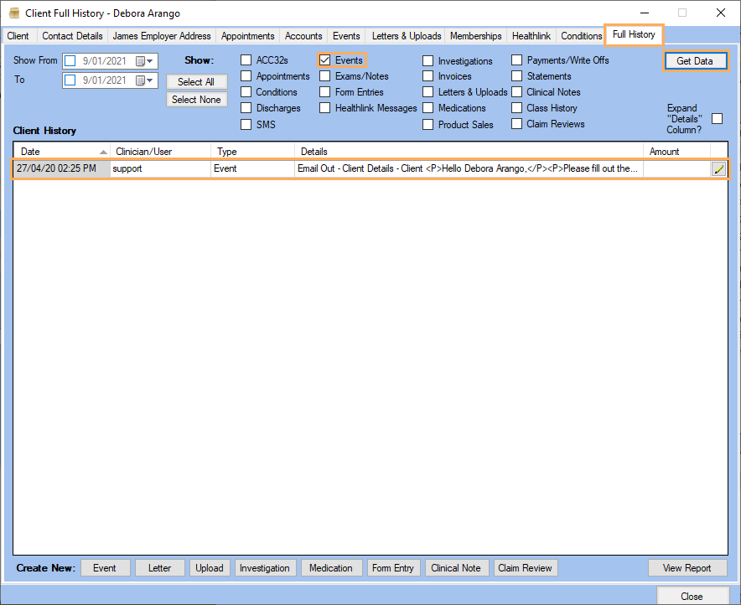
Task: Uncheck the Events filter
Action: [324, 59]
